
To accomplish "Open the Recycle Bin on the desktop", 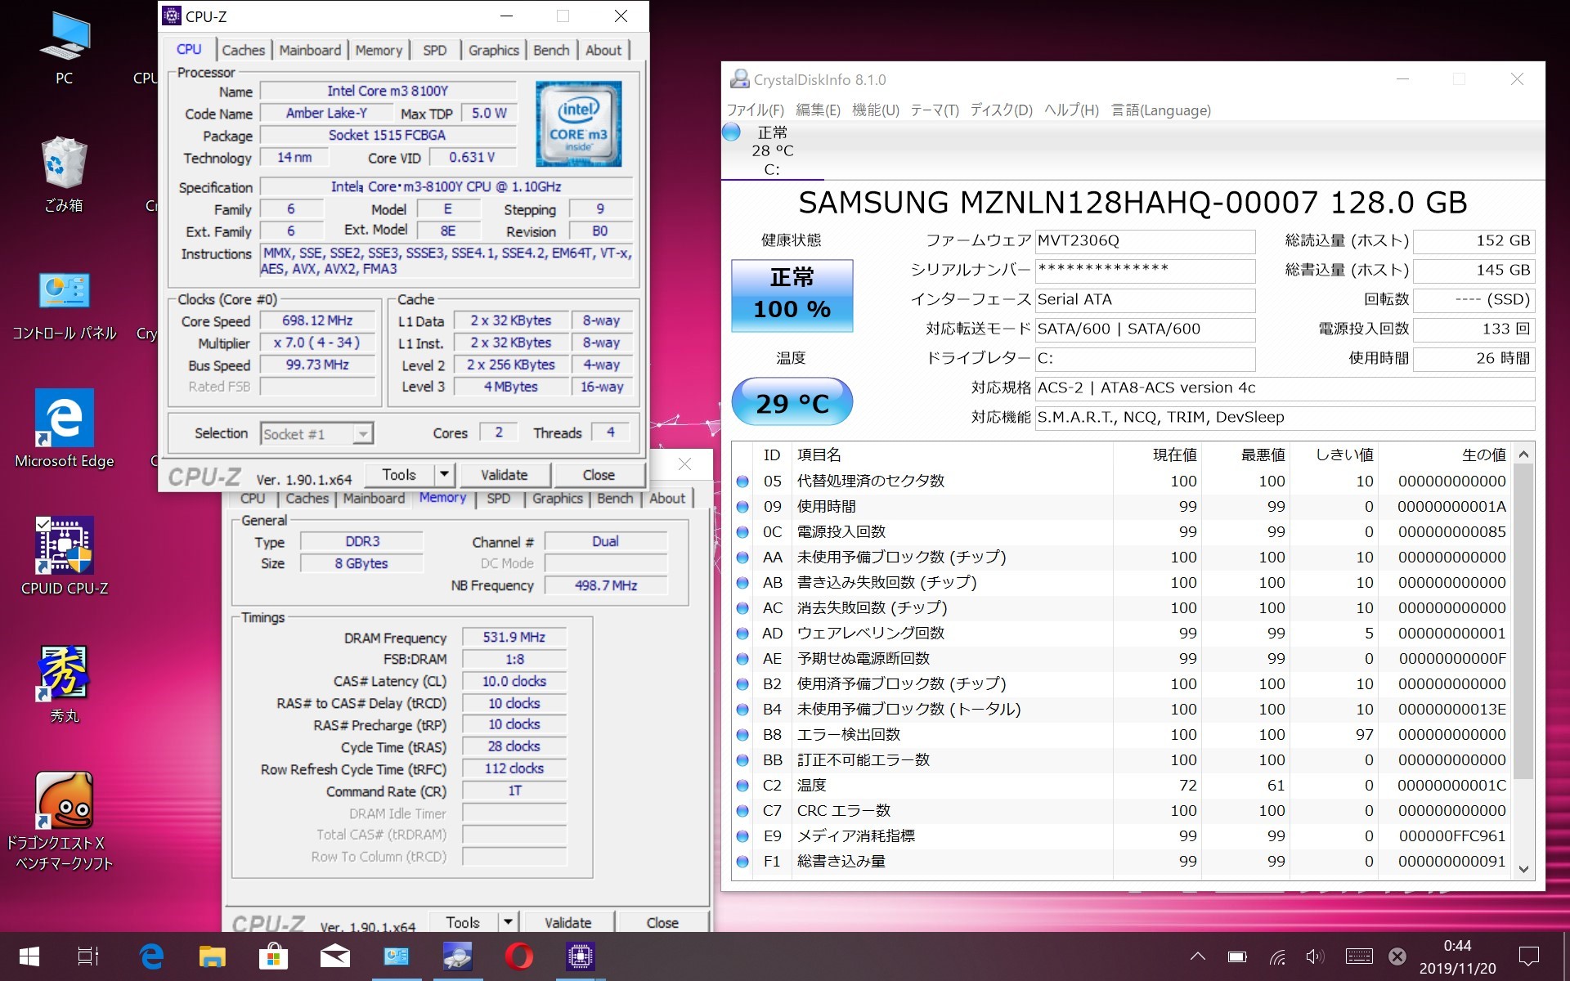I will click(64, 163).
